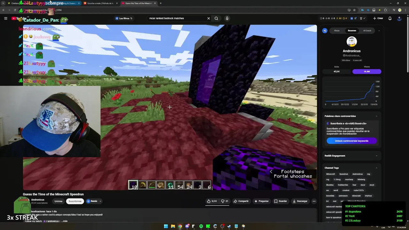
Task: Open the AI Coach tab
Action: click(367, 31)
